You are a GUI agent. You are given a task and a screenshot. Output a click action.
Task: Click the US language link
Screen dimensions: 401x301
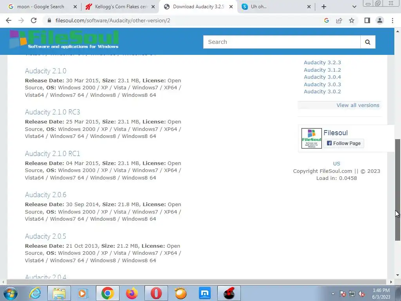(336, 164)
